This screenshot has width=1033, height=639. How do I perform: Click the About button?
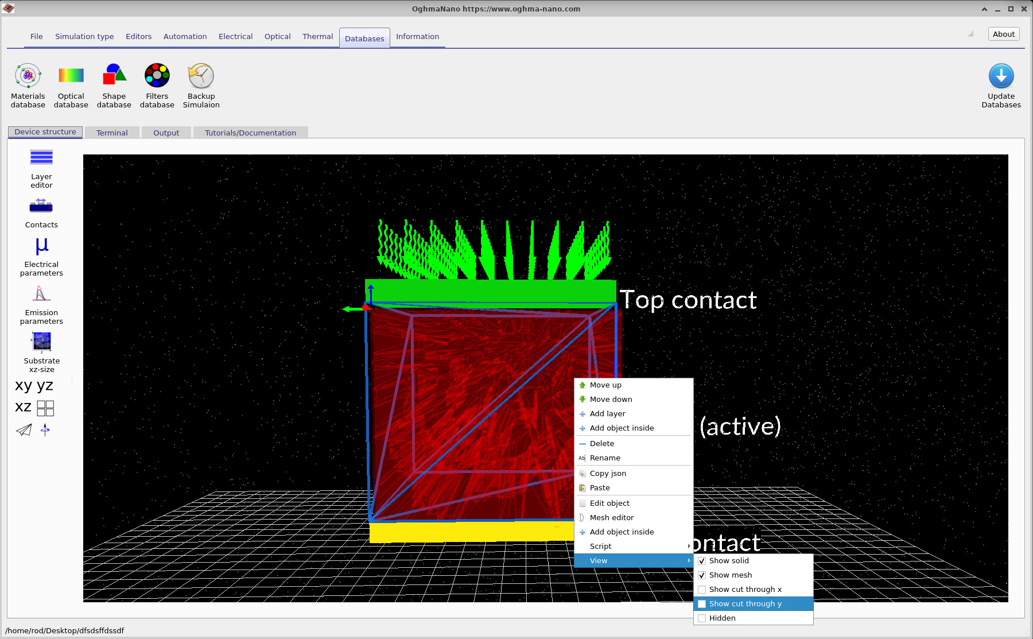1004,34
